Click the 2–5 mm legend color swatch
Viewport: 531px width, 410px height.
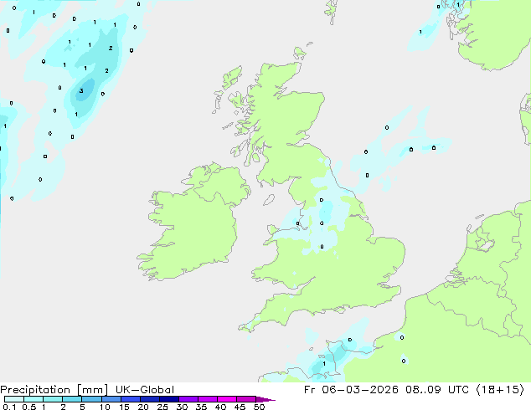(72, 399)
